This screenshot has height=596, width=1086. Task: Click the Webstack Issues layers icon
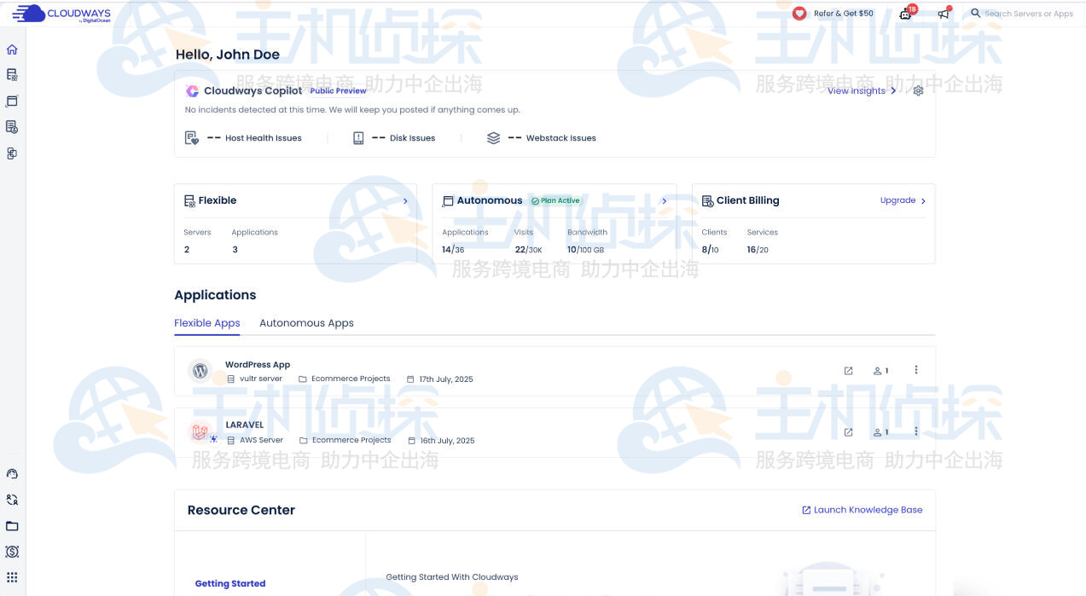tap(493, 137)
